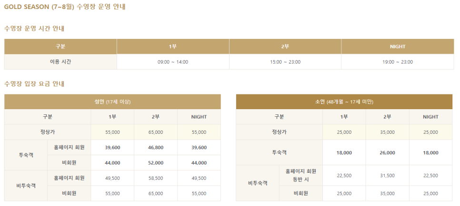Viewport: 460px width, 206px height.
Task: Click the GOLD SEASON pool operation heading
Action: (65, 7)
